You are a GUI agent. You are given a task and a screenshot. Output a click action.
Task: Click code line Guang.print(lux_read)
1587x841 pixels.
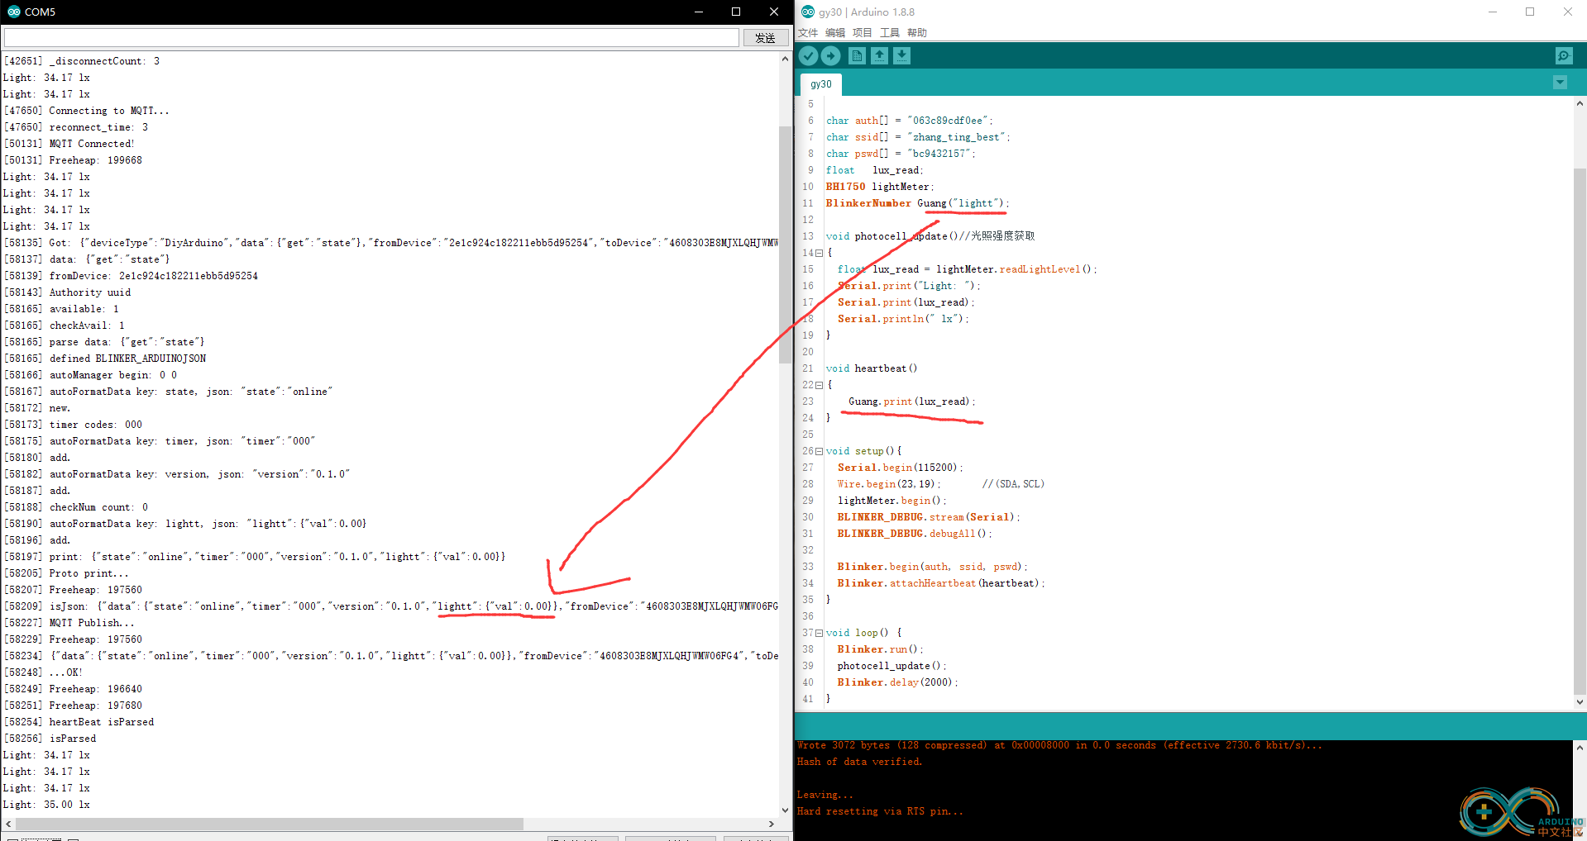pos(911,401)
